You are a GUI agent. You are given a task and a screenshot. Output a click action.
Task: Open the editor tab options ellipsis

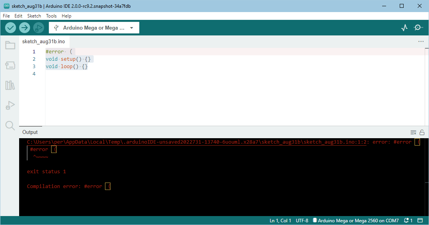[x=421, y=41]
